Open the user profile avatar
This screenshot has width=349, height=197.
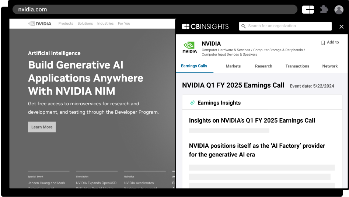click(x=339, y=10)
